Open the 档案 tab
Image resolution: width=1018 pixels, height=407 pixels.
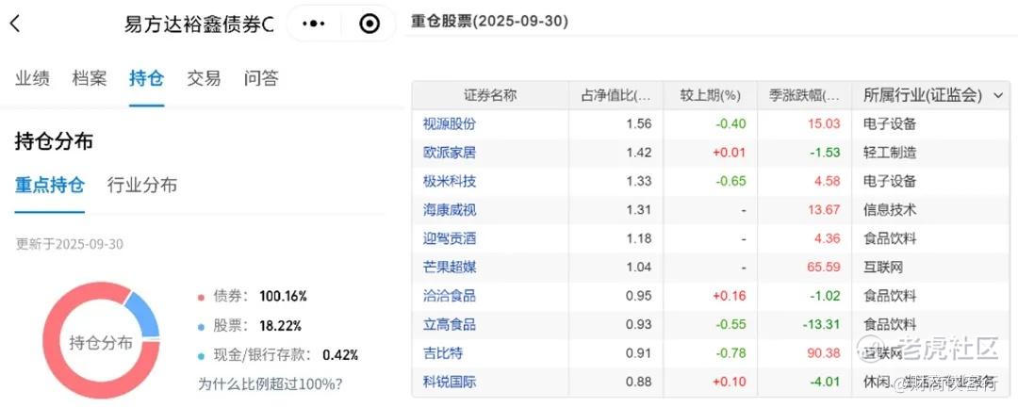[90, 78]
